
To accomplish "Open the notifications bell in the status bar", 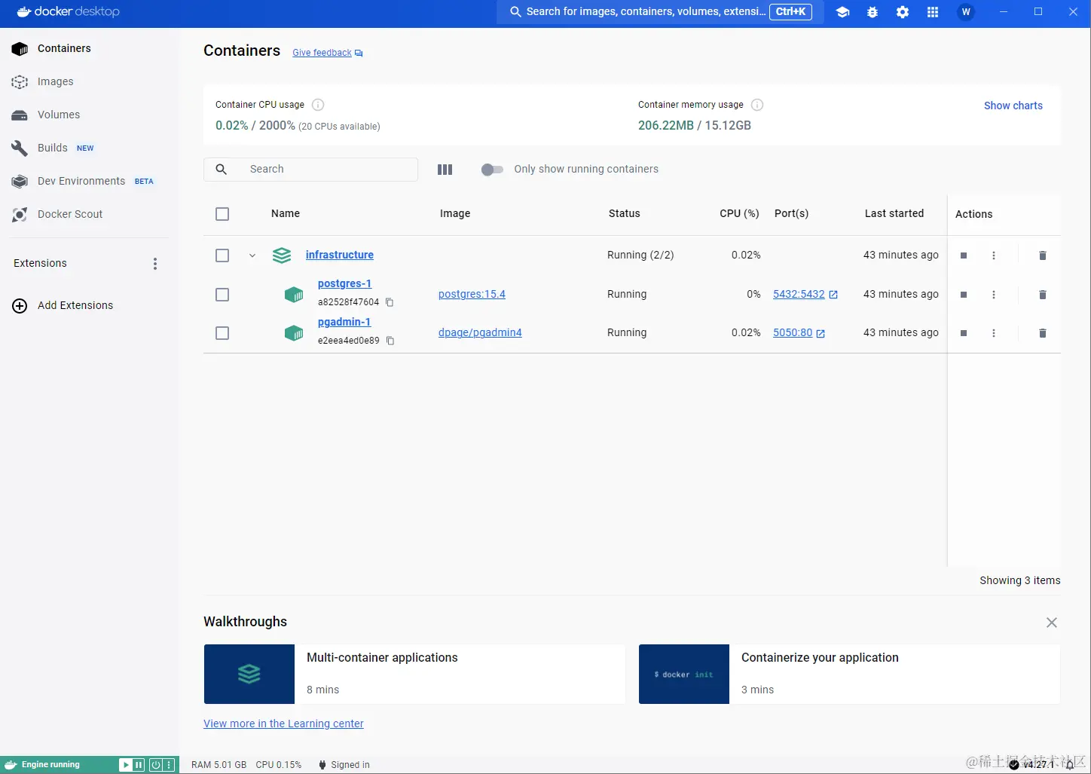I will (1070, 765).
